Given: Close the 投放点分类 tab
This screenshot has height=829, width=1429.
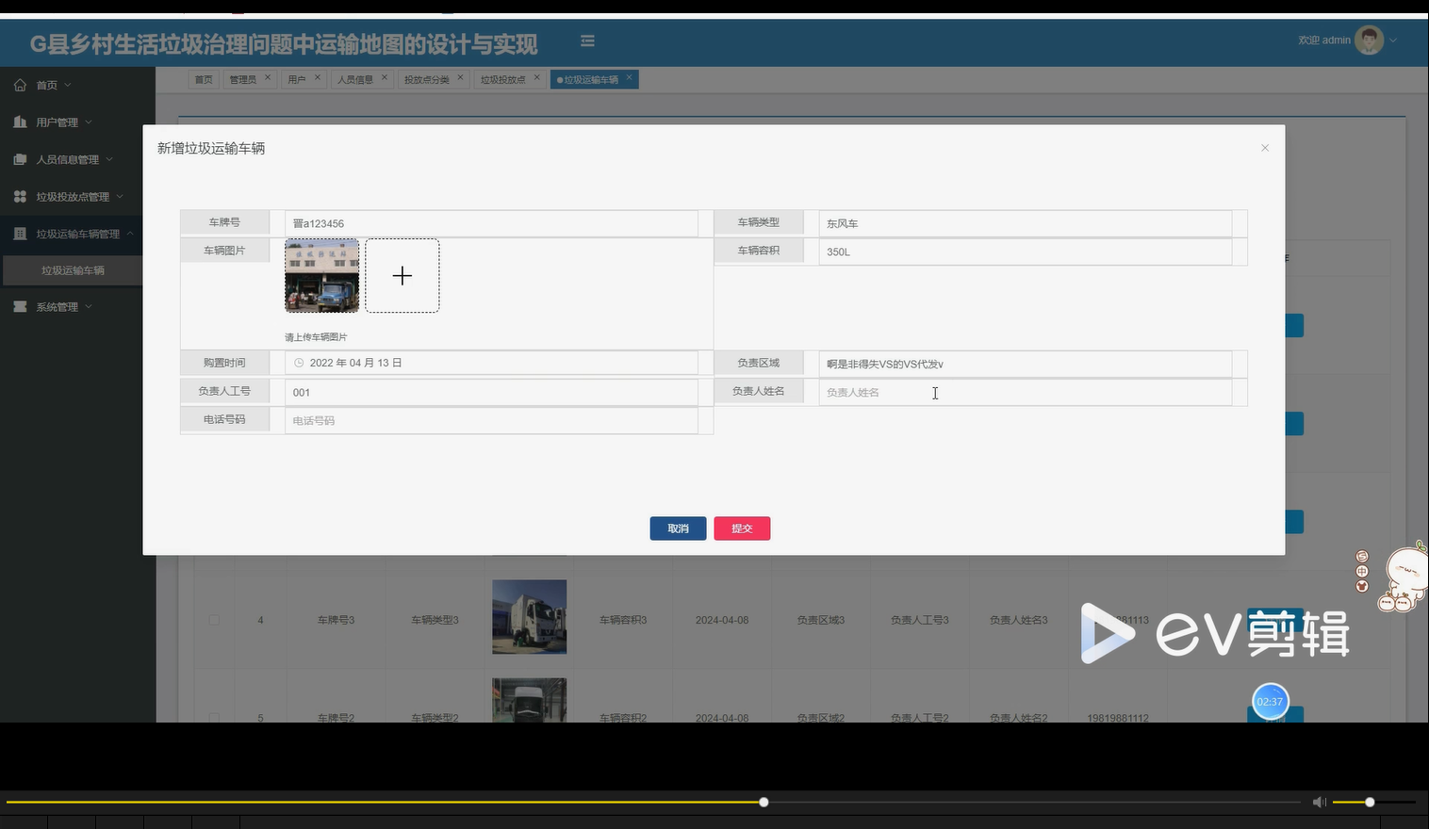Looking at the screenshot, I should pos(460,77).
